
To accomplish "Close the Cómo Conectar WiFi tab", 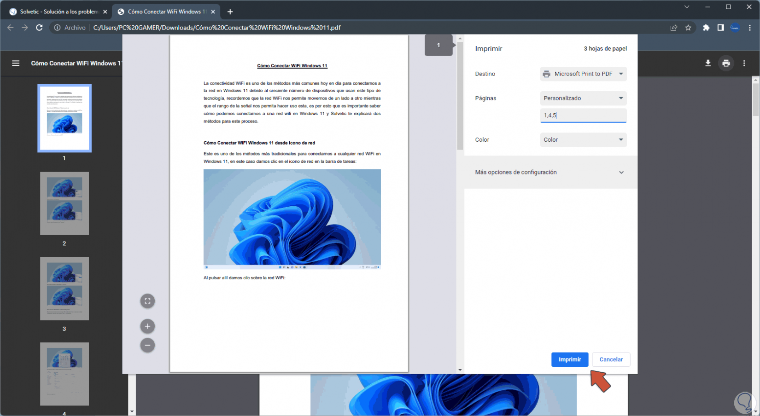I will pyautogui.click(x=213, y=12).
